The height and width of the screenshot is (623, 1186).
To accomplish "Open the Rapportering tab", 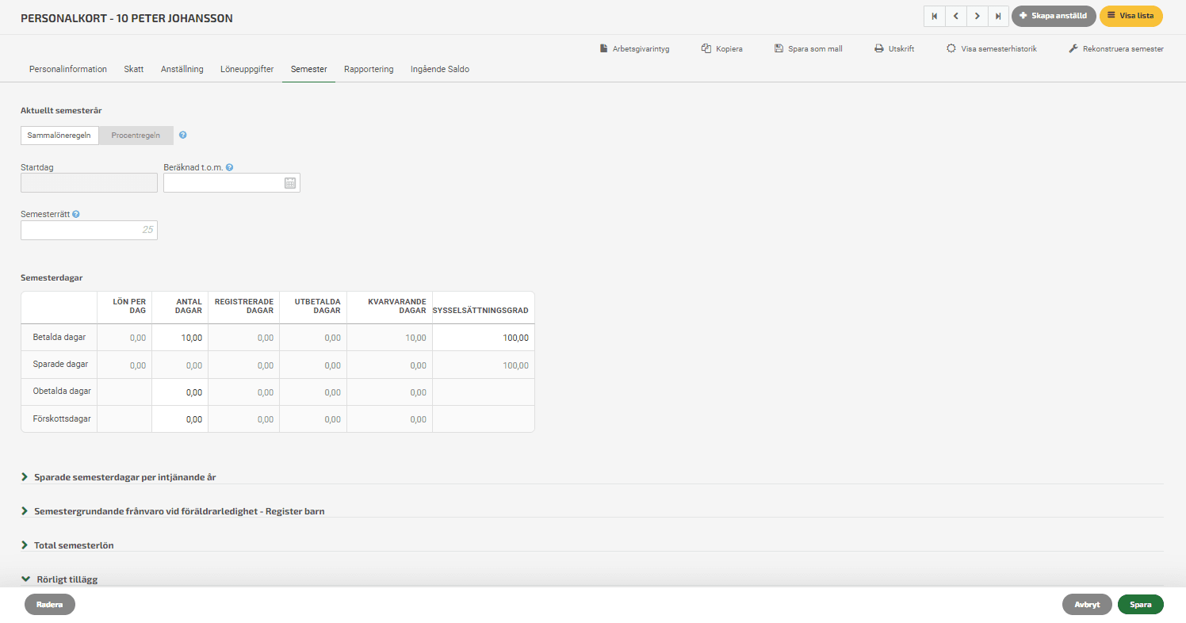I will [369, 69].
